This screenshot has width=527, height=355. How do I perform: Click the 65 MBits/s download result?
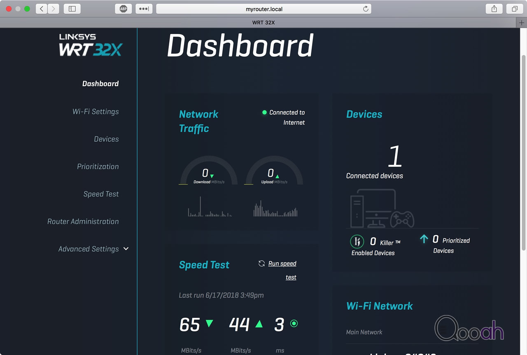[x=190, y=325]
